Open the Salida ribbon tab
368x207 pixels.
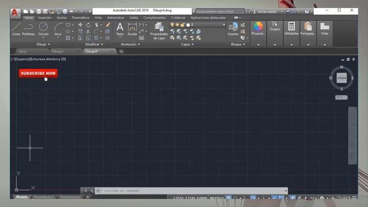(x=133, y=18)
